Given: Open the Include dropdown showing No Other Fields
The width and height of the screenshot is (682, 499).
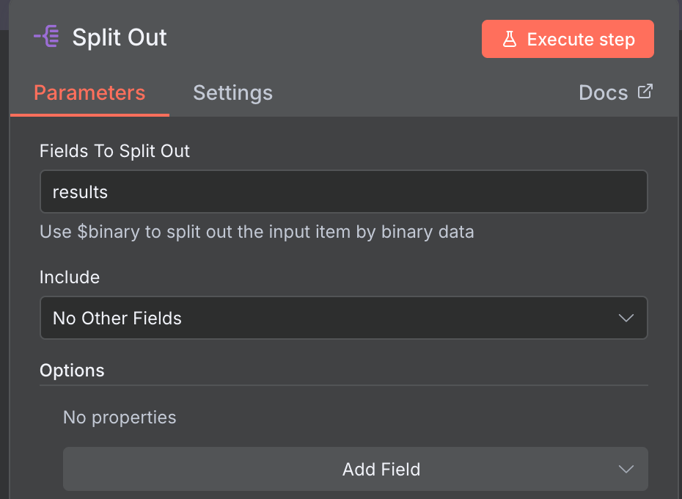Looking at the screenshot, I should [343, 318].
